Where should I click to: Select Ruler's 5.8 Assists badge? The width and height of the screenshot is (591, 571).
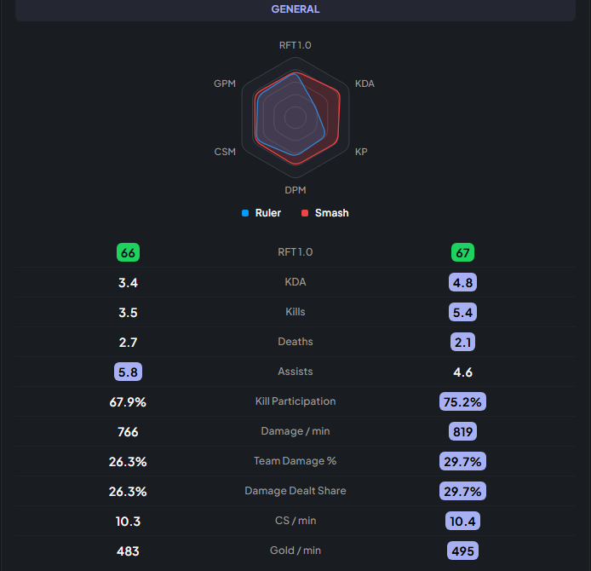[128, 372]
